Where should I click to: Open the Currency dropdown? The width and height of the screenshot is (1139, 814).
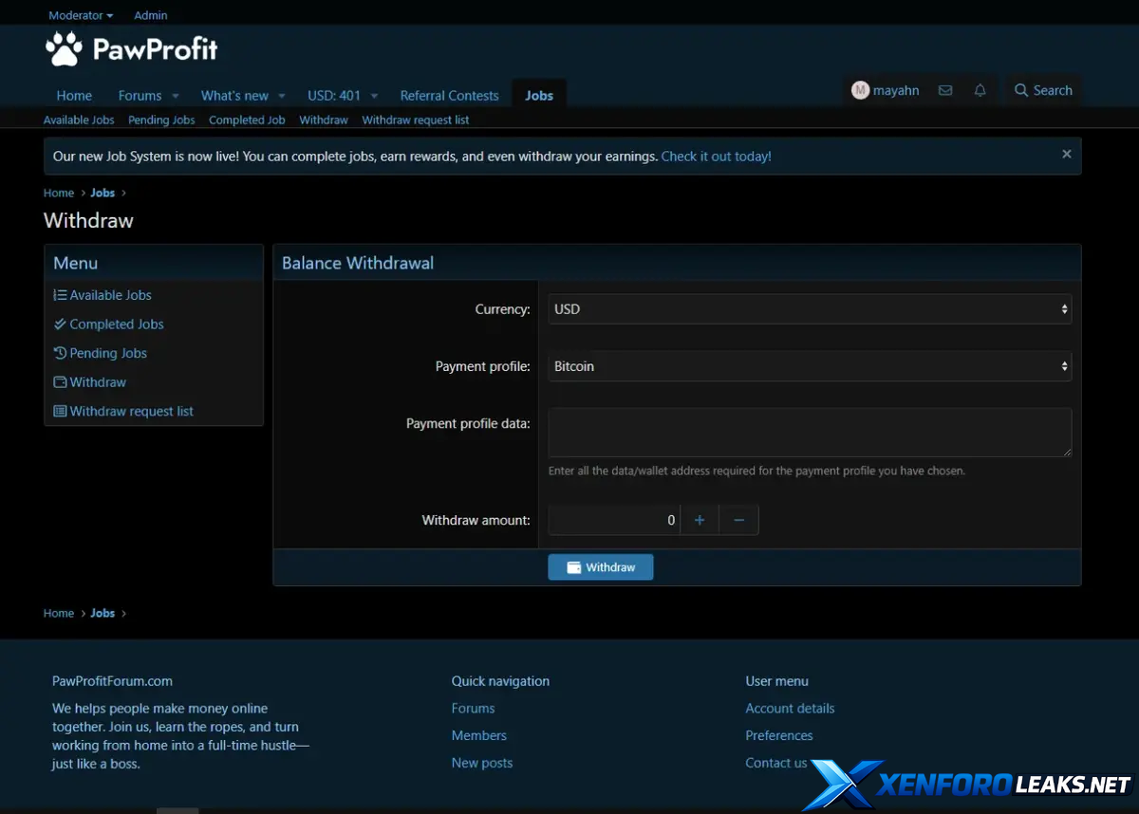point(810,309)
